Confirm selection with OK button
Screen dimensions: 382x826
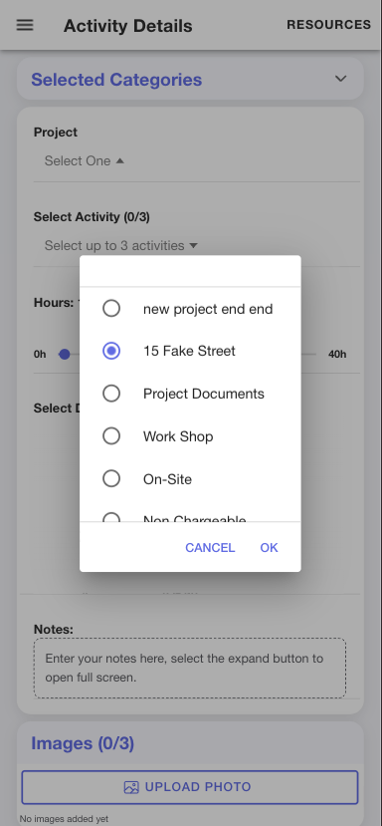point(269,548)
